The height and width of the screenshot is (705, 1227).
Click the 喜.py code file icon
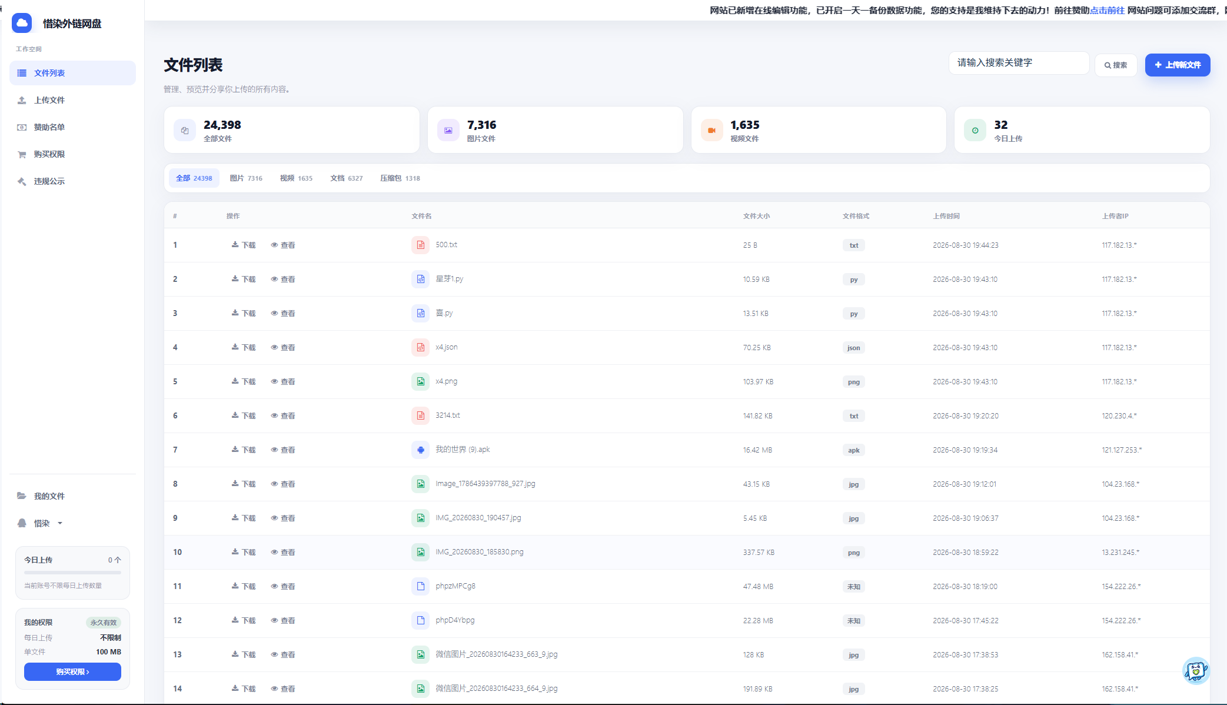tap(421, 314)
